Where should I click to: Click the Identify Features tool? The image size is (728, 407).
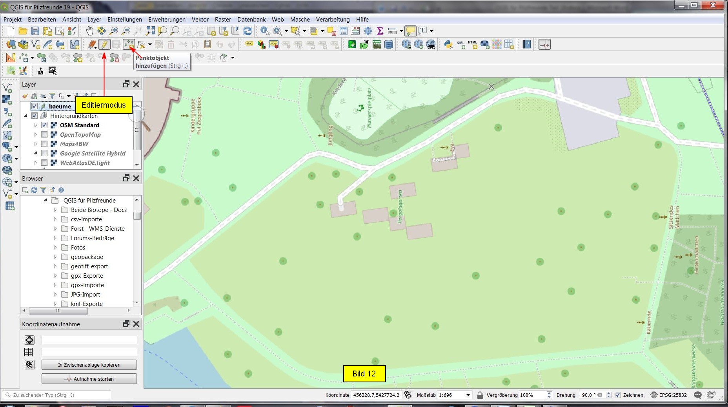click(265, 31)
